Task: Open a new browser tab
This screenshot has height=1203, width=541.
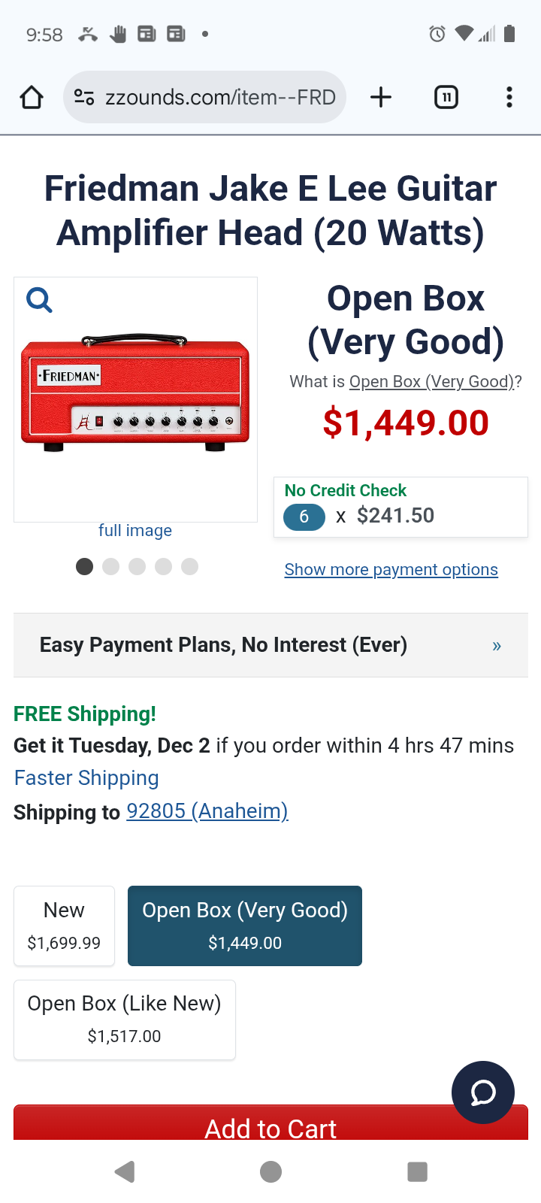Action: (381, 97)
